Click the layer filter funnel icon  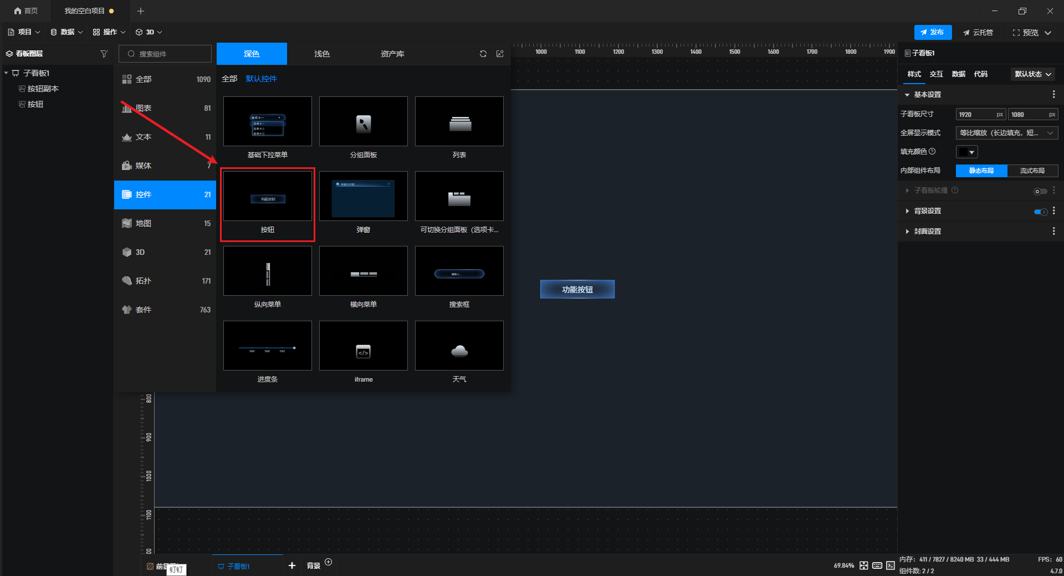click(x=104, y=54)
